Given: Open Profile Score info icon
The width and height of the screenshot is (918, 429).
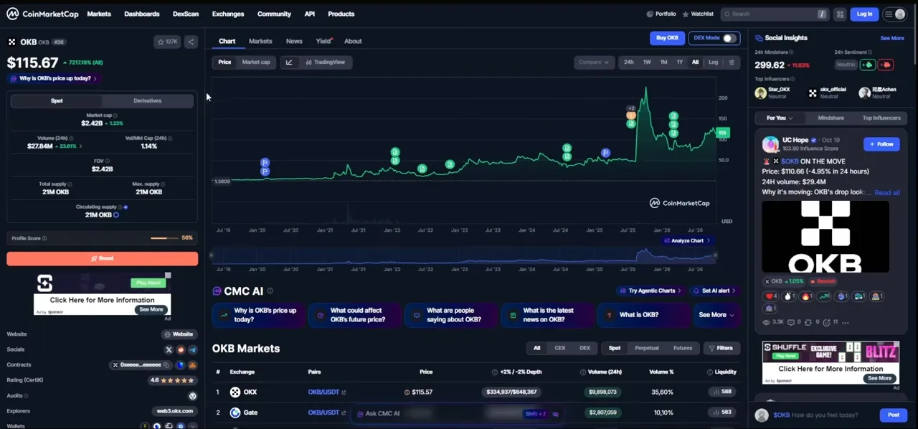Looking at the screenshot, I should tap(44, 238).
